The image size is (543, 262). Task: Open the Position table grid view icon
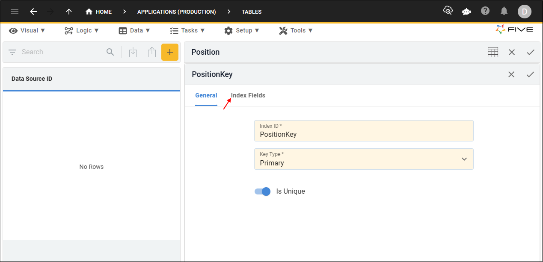pos(493,52)
